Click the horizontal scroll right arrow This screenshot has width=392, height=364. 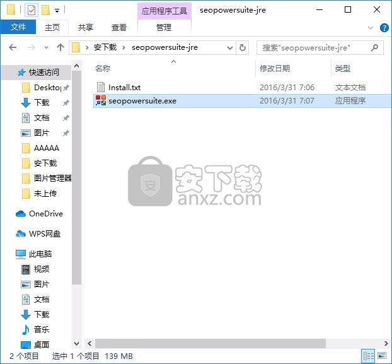pos(386,343)
